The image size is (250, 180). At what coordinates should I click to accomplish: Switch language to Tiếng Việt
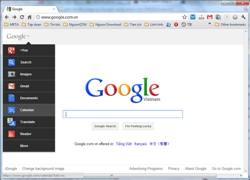click(124, 144)
